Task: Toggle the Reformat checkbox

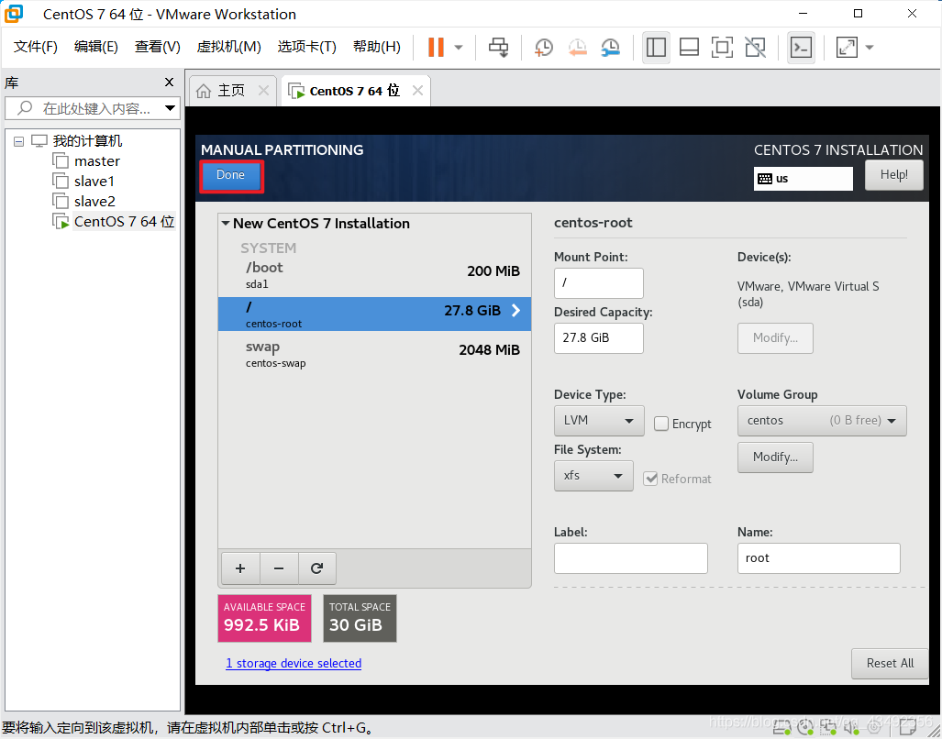Action: pyautogui.click(x=650, y=479)
